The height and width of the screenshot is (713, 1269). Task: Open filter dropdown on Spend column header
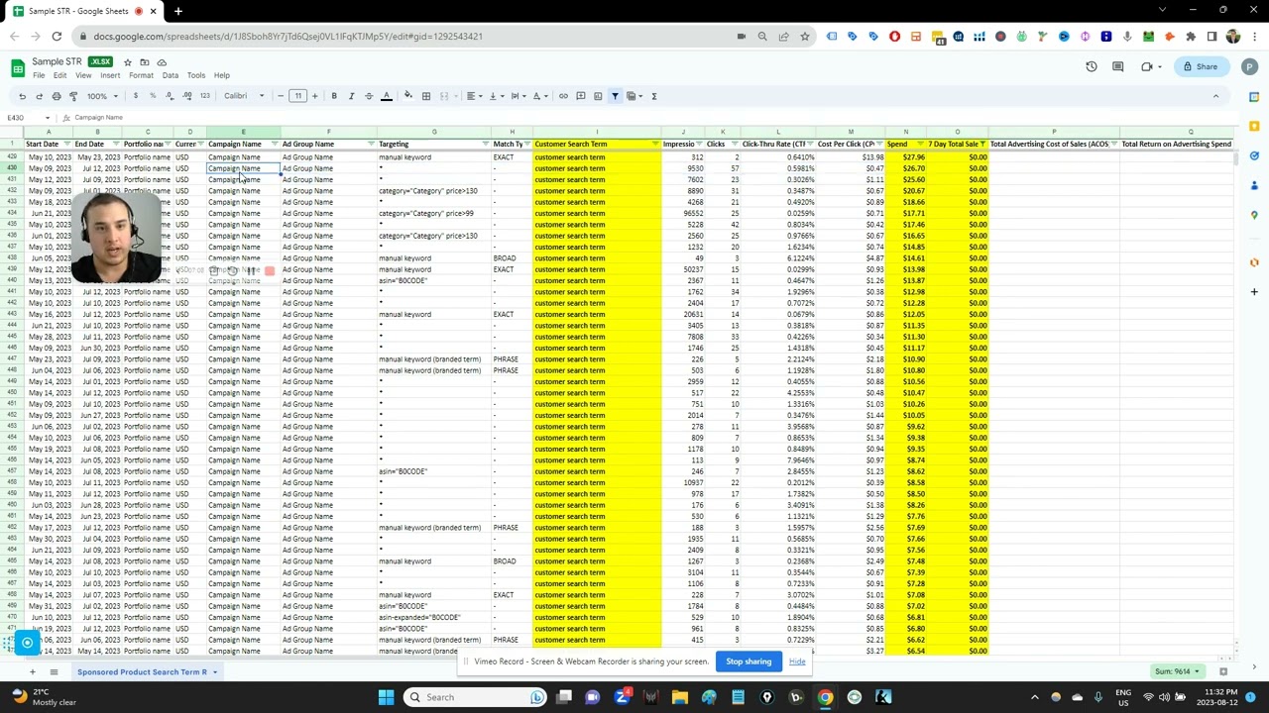pos(922,145)
